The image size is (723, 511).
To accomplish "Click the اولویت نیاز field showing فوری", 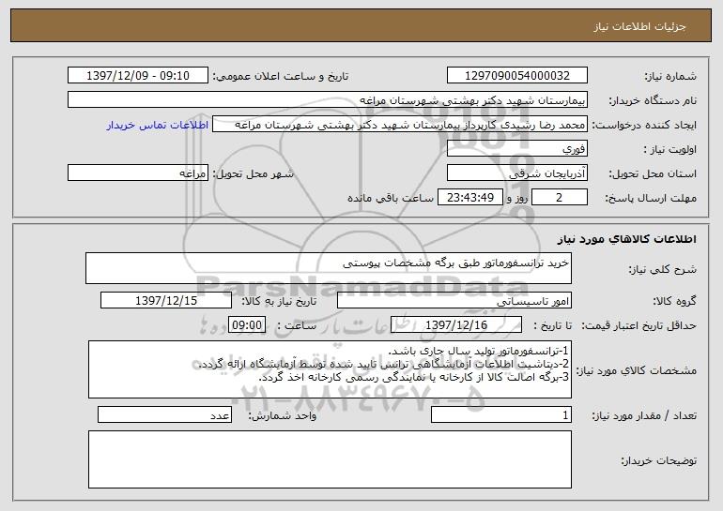I will [516, 148].
